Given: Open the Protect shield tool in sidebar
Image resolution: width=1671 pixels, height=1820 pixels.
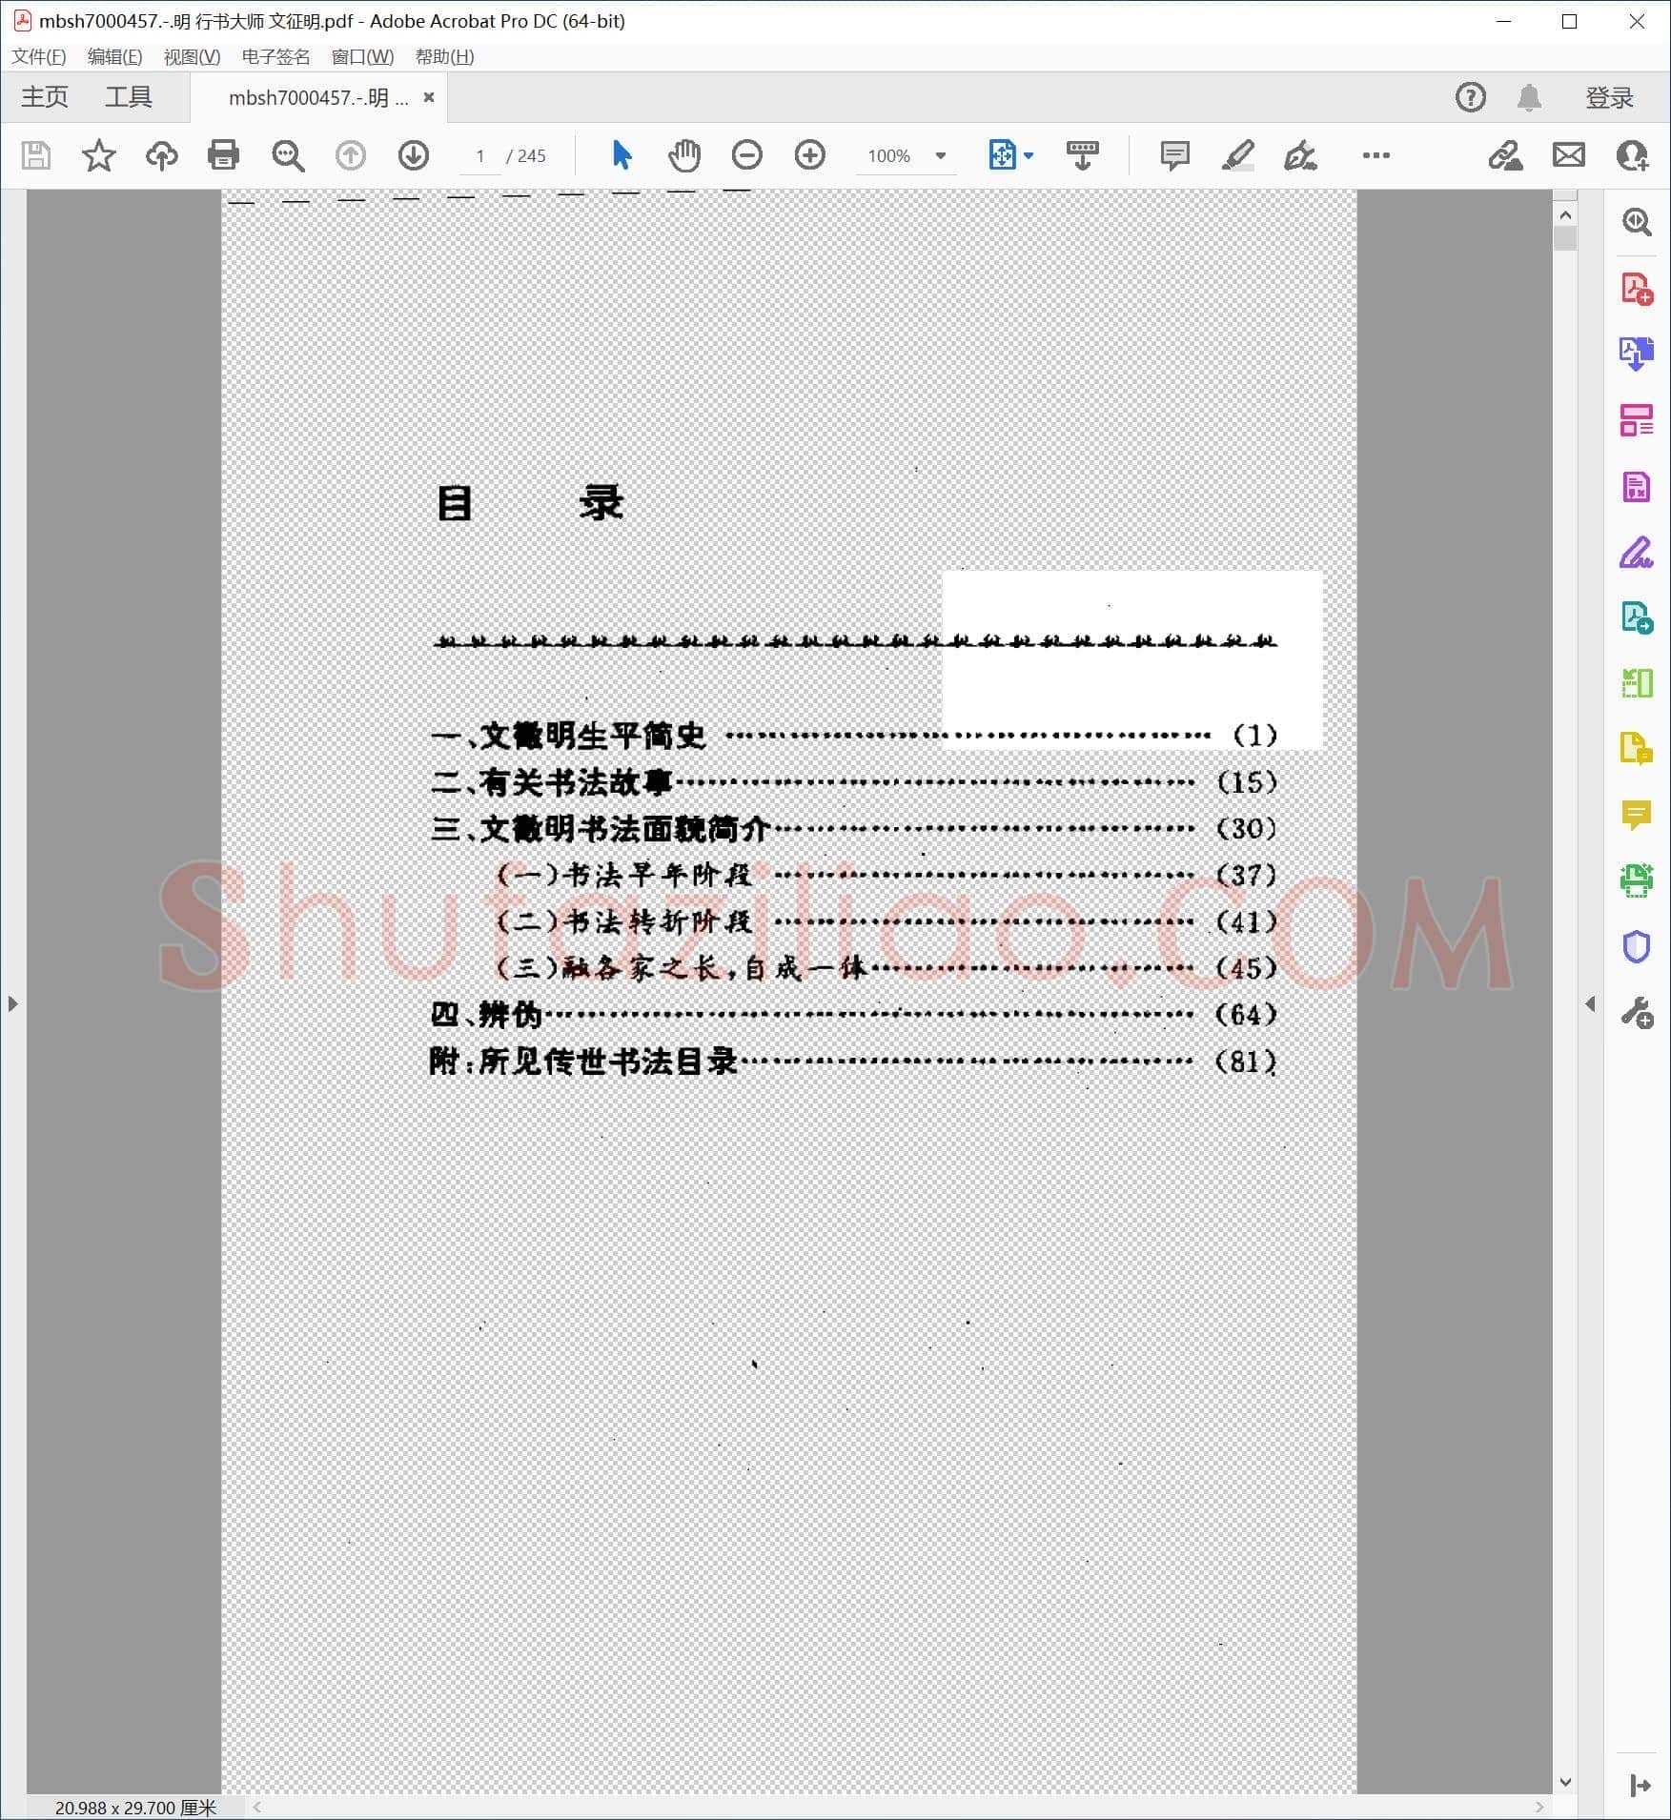Looking at the screenshot, I should [1636, 947].
